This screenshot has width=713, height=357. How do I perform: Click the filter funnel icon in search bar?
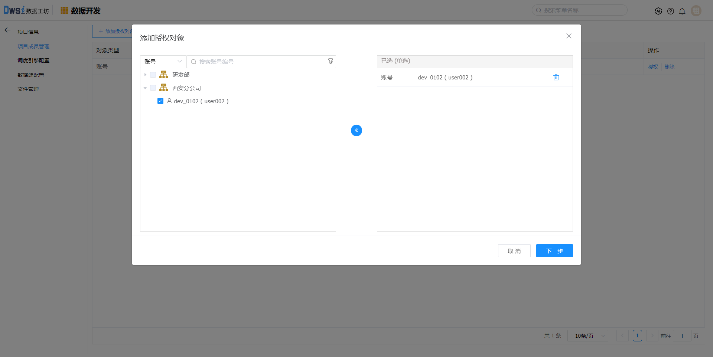pos(330,62)
